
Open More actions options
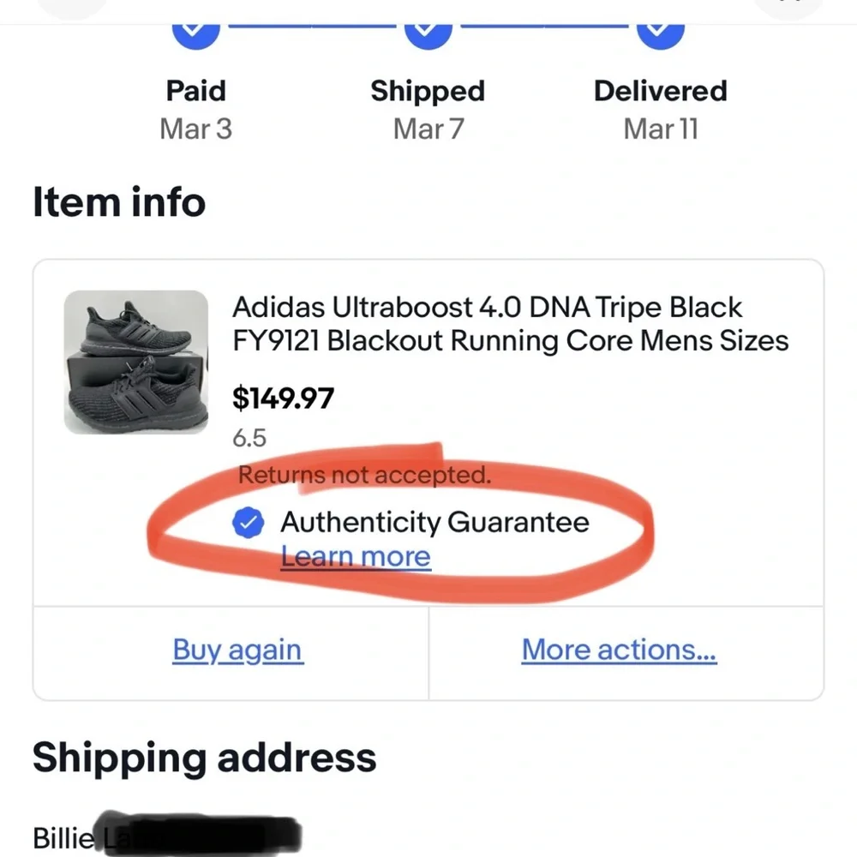coord(619,650)
